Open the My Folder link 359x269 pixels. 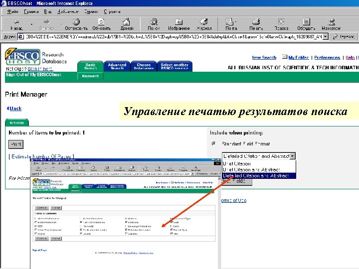[x=299, y=57]
